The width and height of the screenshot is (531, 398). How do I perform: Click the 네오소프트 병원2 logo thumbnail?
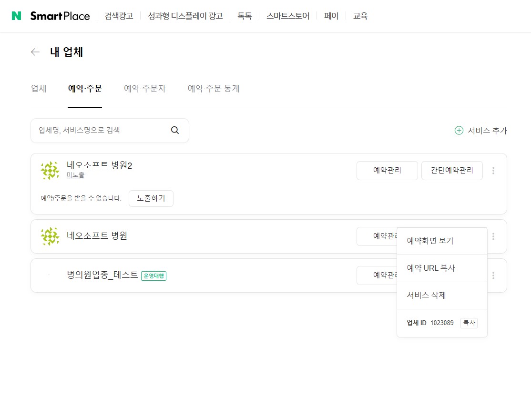(x=50, y=170)
